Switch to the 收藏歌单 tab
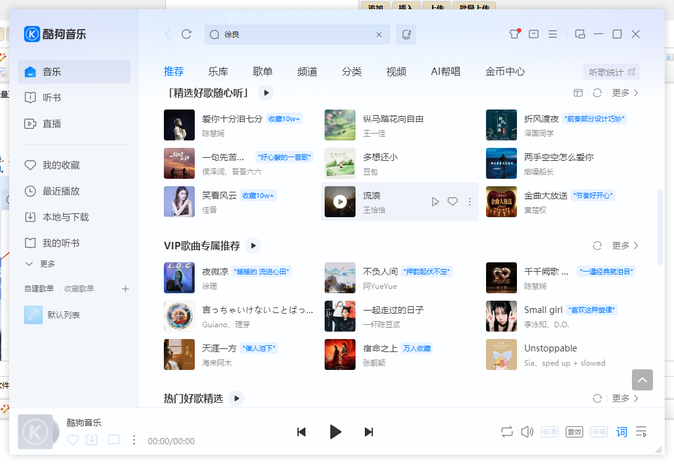674x464 pixels. coord(79,288)
